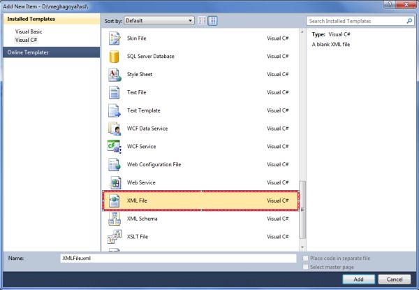This screenshot has width=419, height=290.
Task: Select Visual Basic template category
Action: (x=29, y=31)
